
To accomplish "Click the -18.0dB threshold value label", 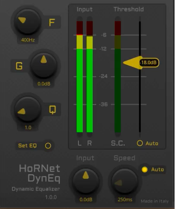I will pyautogui.click(x=149, y=62).
